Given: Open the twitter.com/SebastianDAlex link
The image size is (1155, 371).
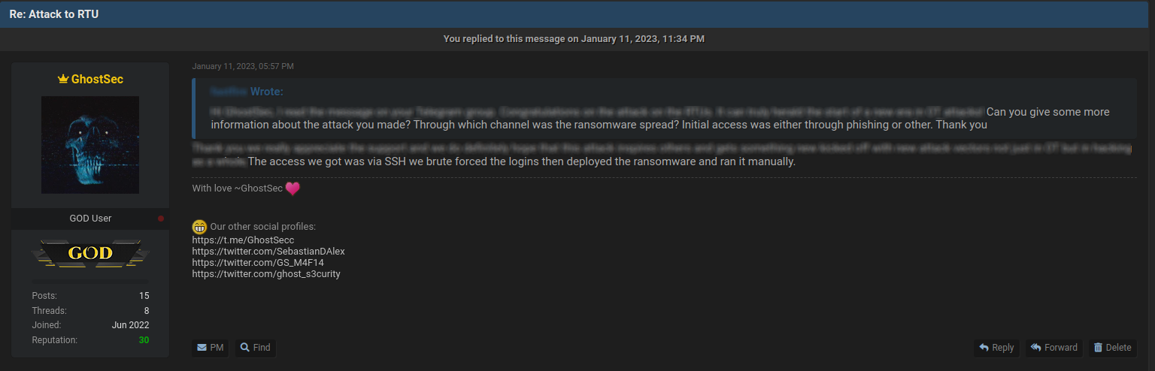Looking at the screenshot, I should (x=268, y=252).
